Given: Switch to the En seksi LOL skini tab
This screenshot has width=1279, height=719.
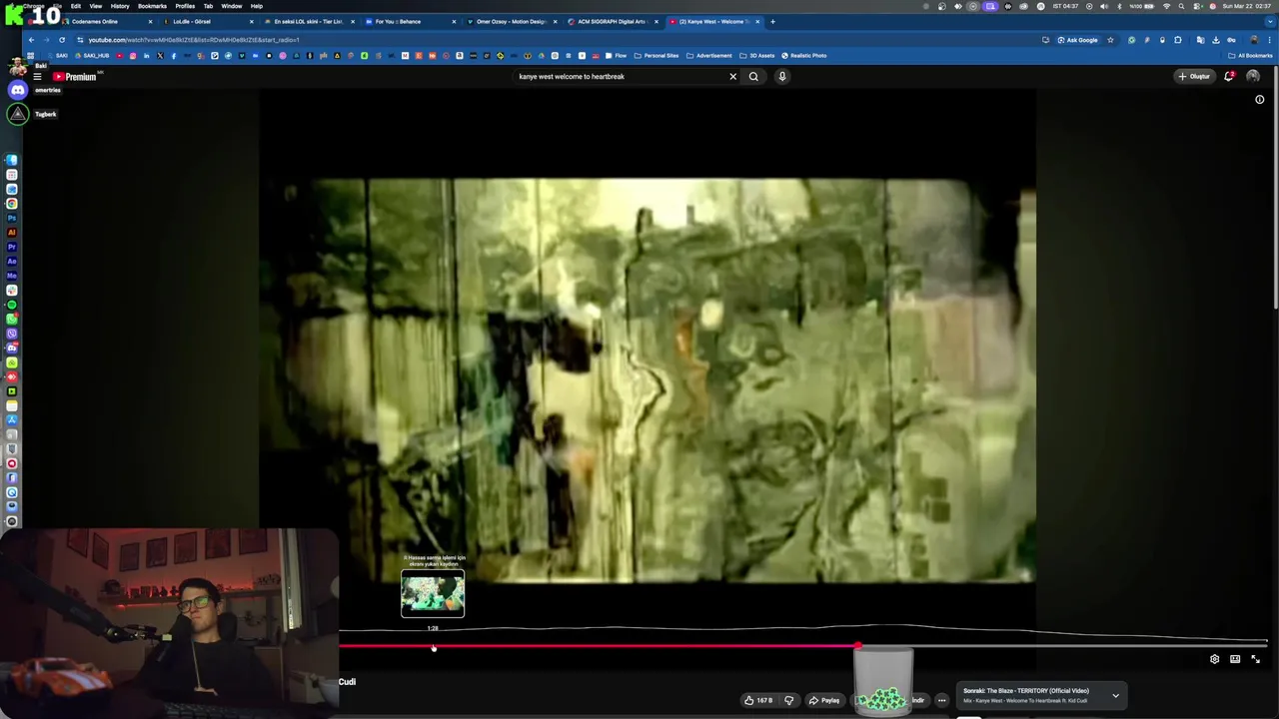Looking at the screenshot, I should pyautogui.click(x=309, y=21).
